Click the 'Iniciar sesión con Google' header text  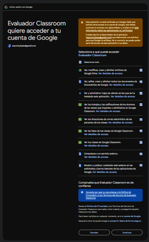coord(21,7)
